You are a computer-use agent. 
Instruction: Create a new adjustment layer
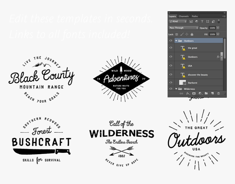200,93
